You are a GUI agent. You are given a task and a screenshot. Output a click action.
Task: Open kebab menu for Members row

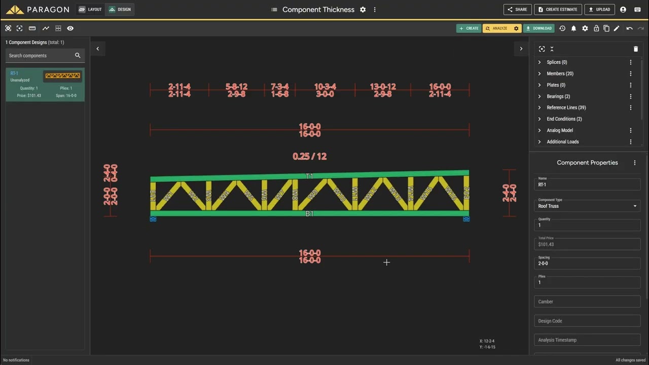631,74
